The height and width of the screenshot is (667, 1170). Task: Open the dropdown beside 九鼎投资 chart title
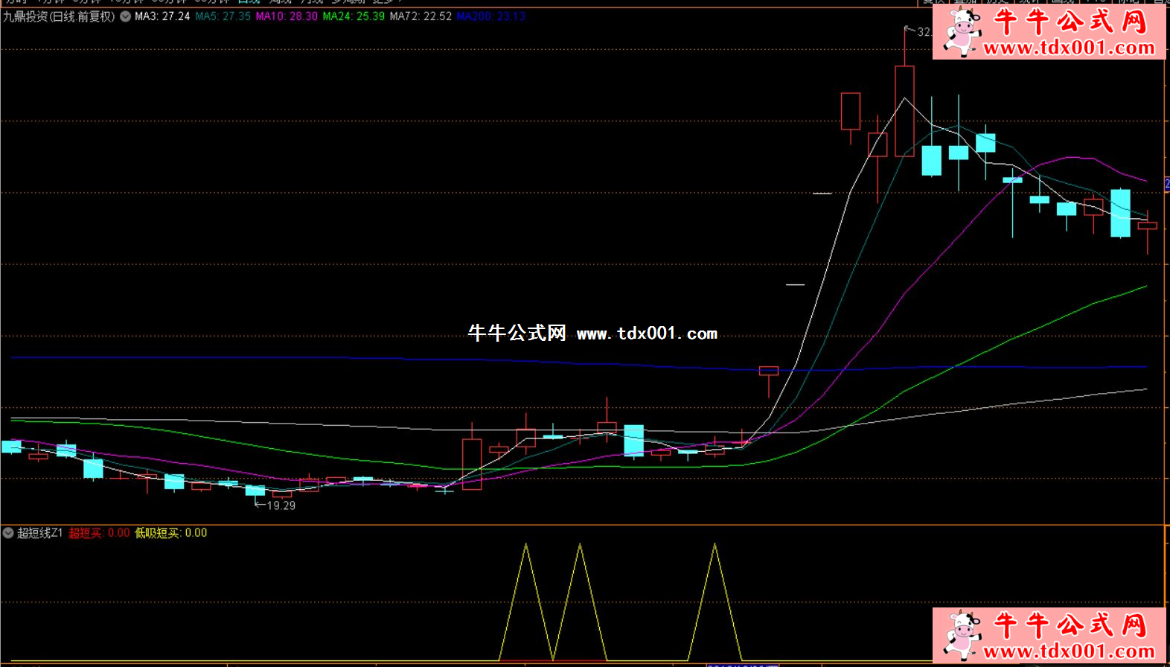coord(125,16)
